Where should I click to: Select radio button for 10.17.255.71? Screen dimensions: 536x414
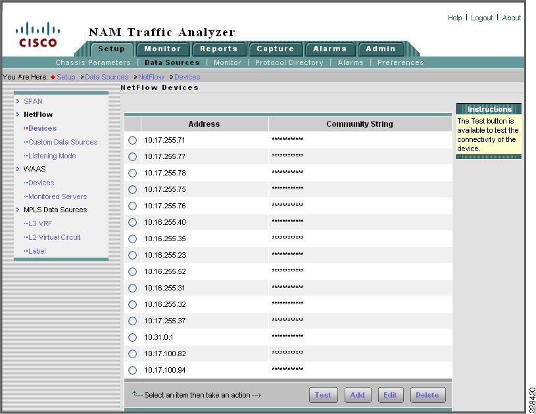(132, 141)
